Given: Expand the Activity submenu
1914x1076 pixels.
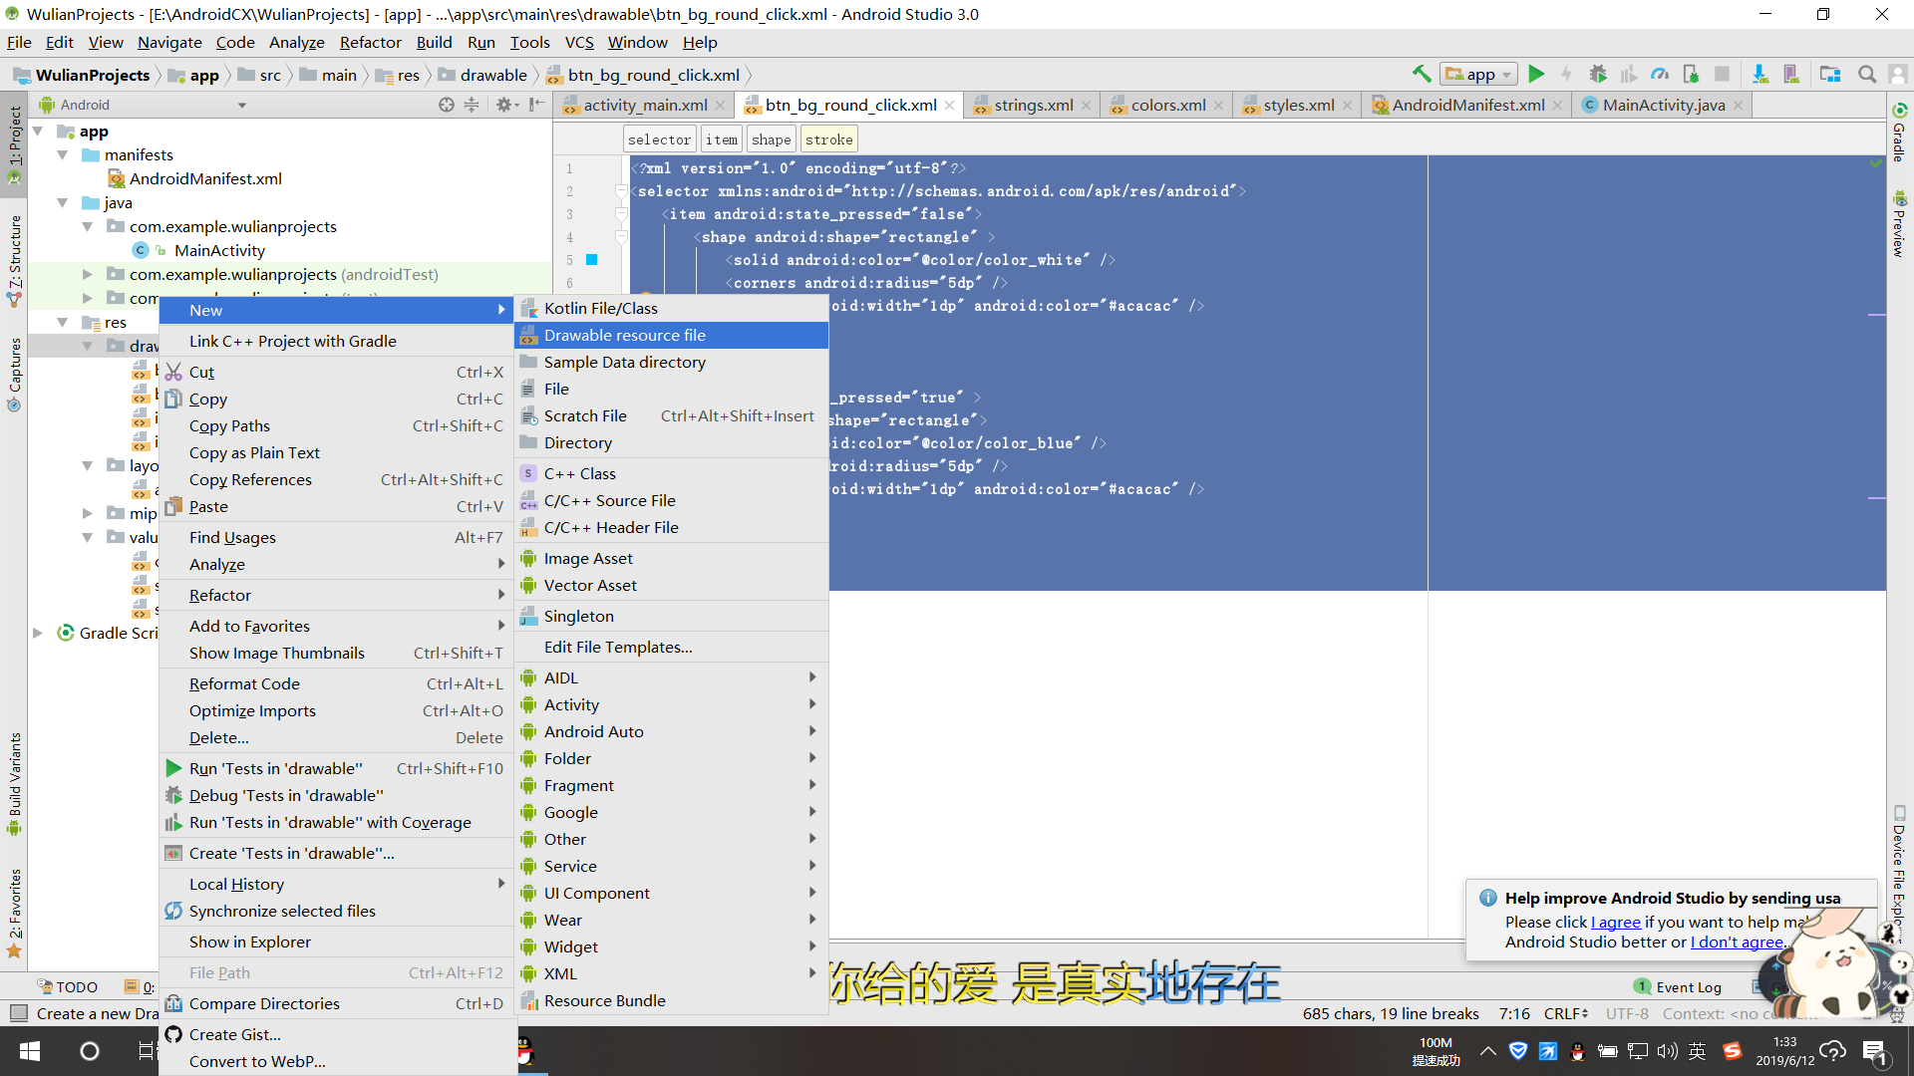Looking at the screenshot, I should (673, 704).
